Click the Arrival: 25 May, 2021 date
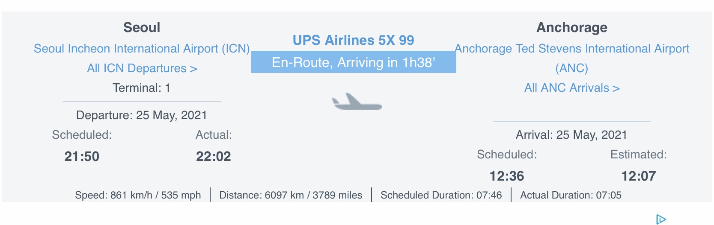 pos(571,135)
